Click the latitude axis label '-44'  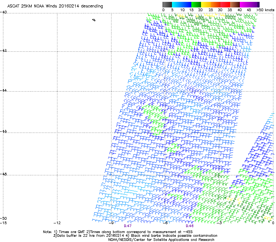click(x=3, y=90)
